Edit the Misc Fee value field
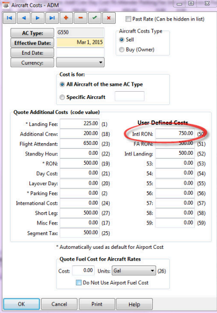This screenshot has width=217, height=313. click(80, 223)
